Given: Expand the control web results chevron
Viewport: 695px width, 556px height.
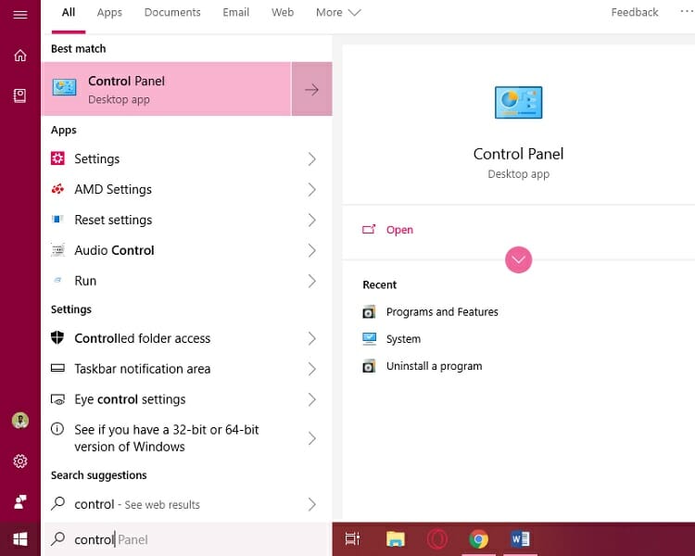Looking at the screenshot, I should tap(312, 504).
